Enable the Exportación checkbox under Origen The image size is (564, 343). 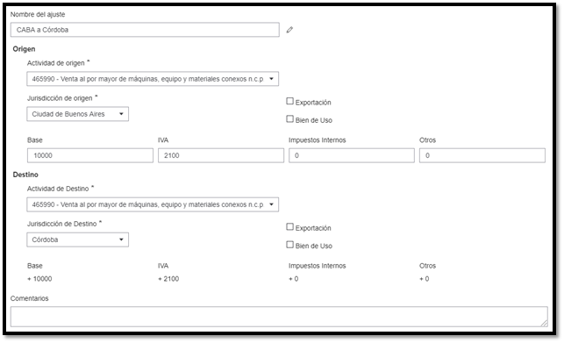(290, 101)
